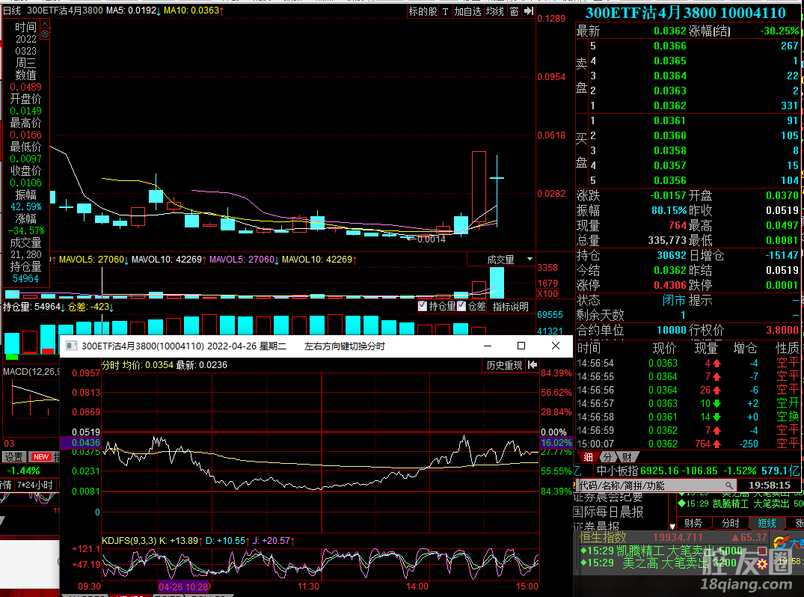Switch to the 分 tab under trades

click(x=607, y=456)
